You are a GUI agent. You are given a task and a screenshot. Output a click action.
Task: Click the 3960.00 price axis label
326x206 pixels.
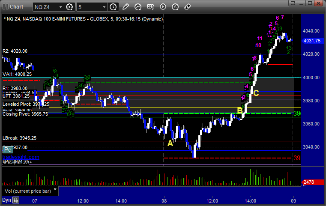(311, 124)
